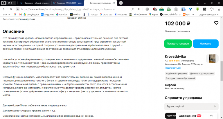Click the Krovatkivika seller avatar thumbnail
The height and width of the screenshot is (119, 223).
212,58
